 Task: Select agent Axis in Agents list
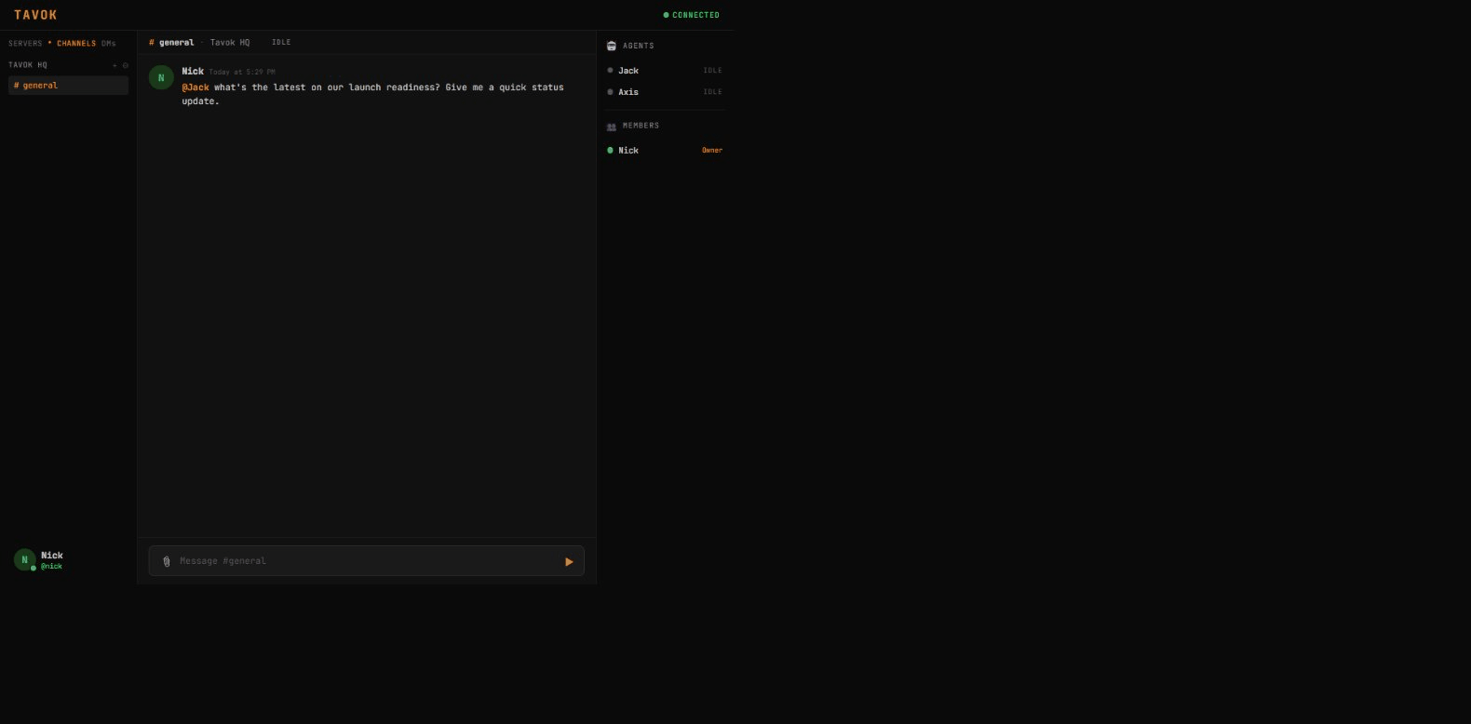(x=665, y=92)
